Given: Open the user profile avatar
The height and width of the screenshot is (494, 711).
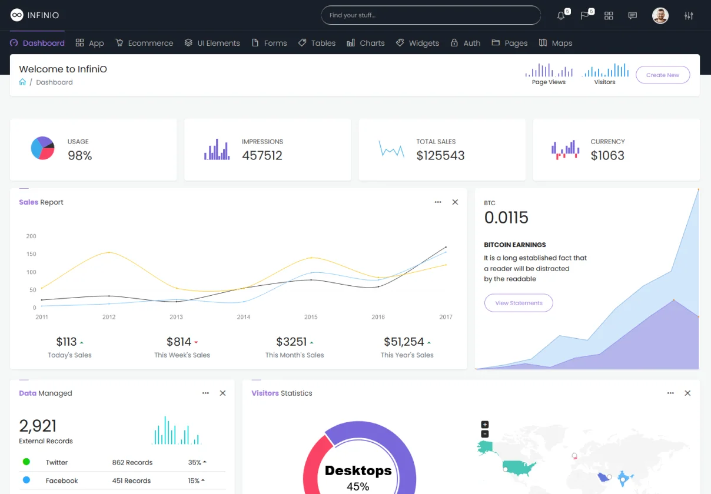Looking at the screenshot, I should click(660, 15).
